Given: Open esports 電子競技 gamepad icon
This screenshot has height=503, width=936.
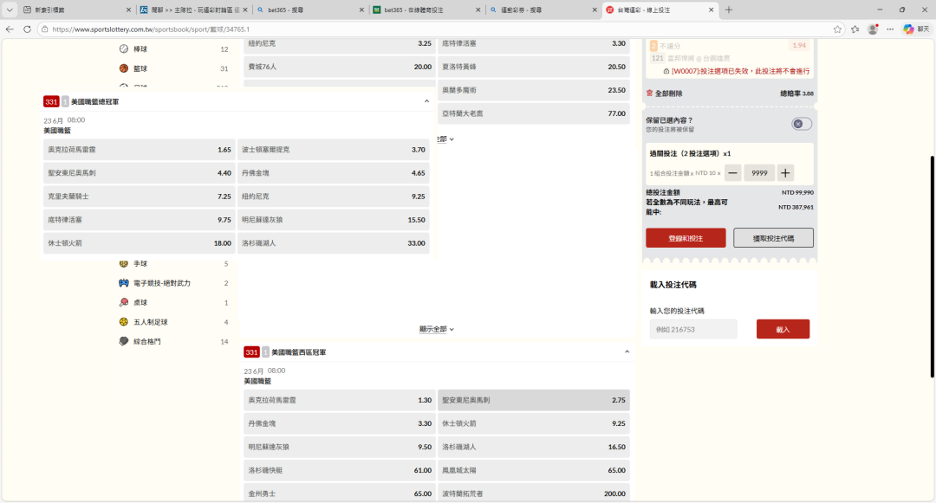Looking at the screenshot, I should tap(124, 283).
